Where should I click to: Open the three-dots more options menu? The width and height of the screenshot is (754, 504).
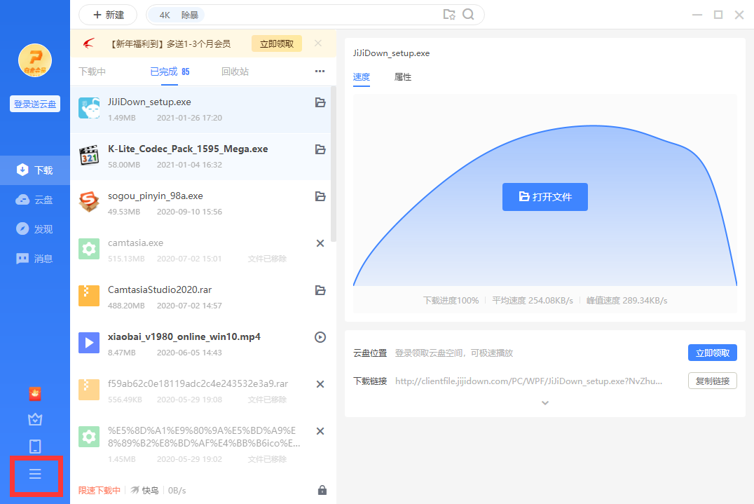[320, 71]
